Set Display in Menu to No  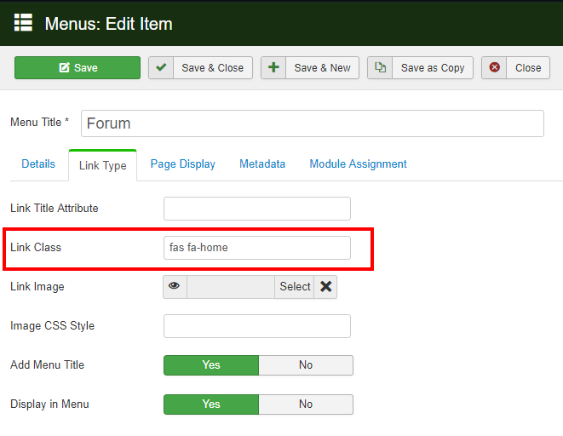pos(306,404)
